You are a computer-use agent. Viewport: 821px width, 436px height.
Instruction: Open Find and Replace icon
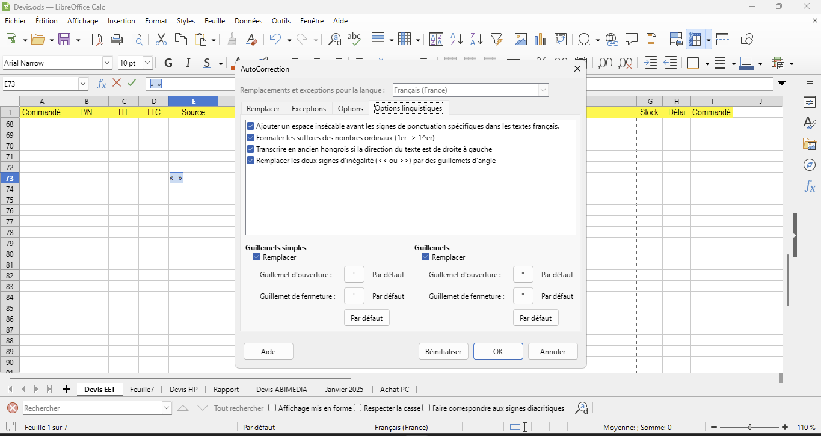tap(334, 40)
